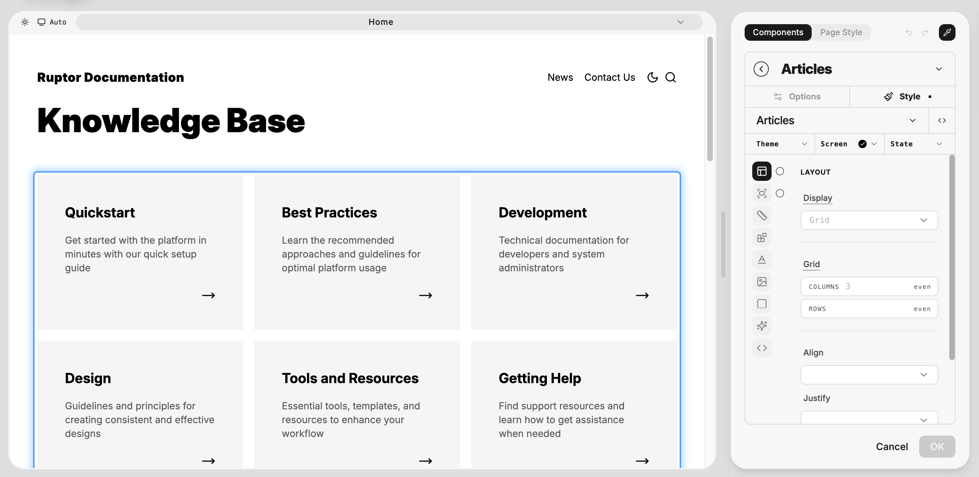This screenshot has width=979, height=477.
Task: Switch to the Page Style tab
Action: [841, 32]
